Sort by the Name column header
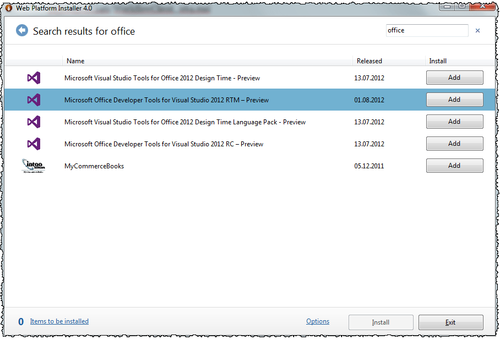This screenshot has width=500, height=340. (207, 61)
